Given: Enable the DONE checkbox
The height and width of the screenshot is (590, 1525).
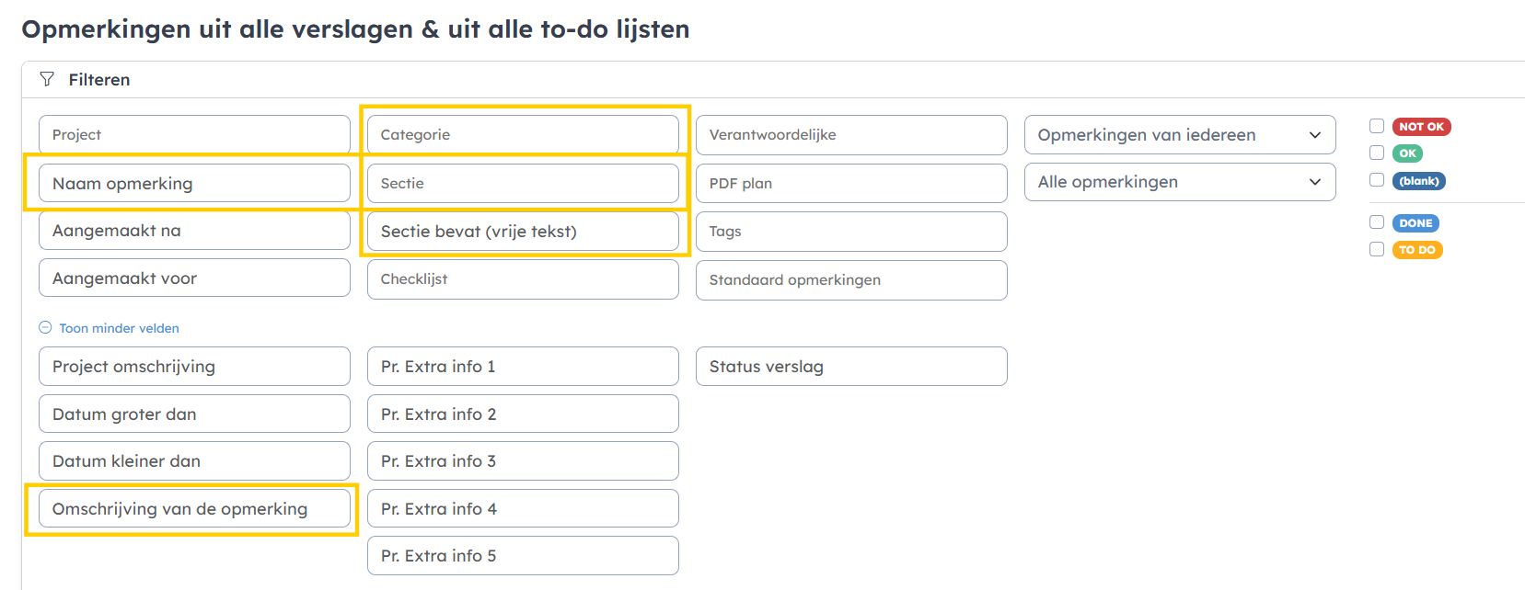Looking at the screenshot, I should (1377, 222).
